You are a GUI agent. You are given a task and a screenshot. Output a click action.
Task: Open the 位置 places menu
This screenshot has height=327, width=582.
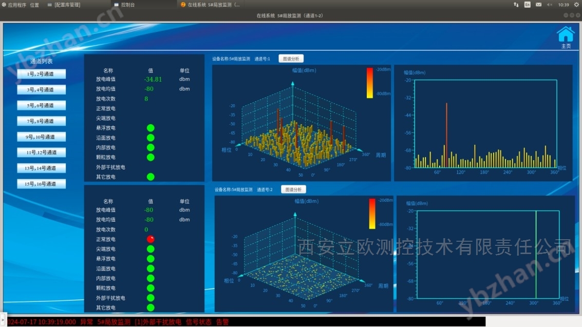(34, 5)
